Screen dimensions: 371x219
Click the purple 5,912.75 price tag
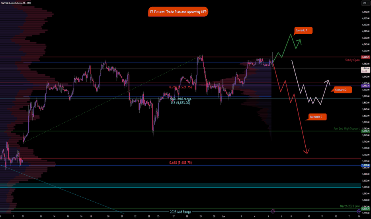365,86
